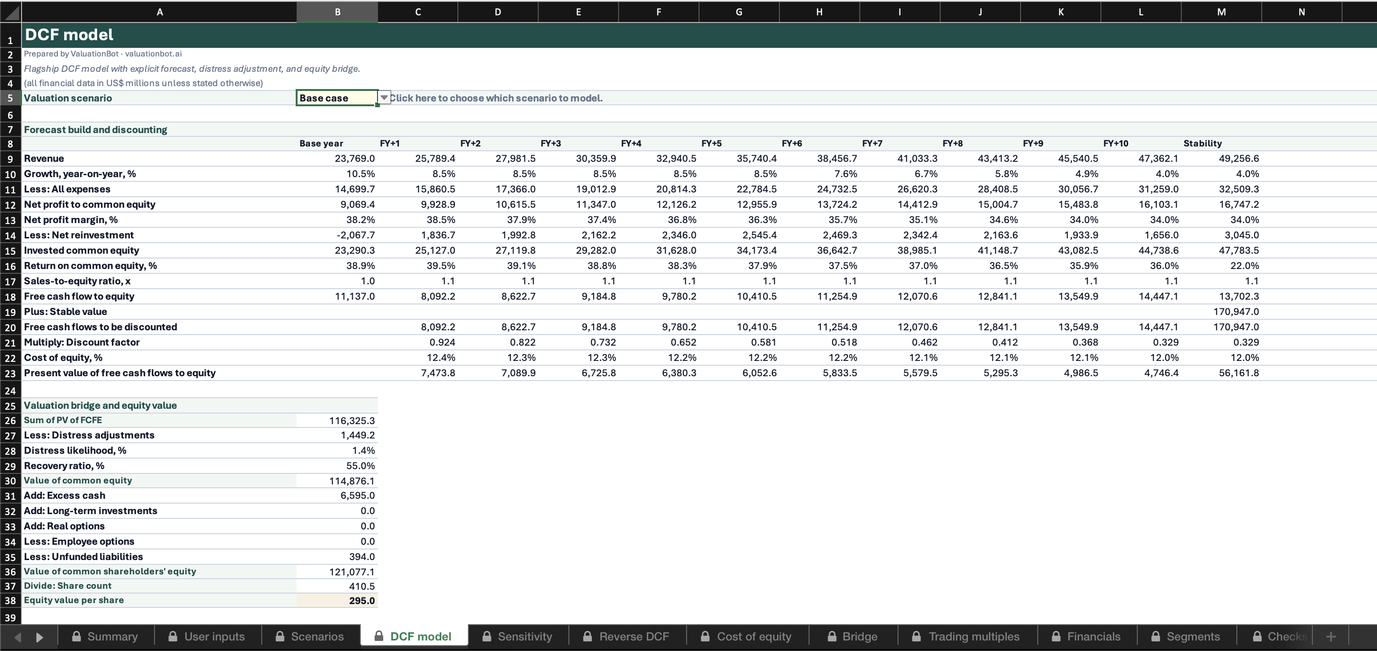1377x651 pixels.
Task: Select Stability present value 56,161.8
Action: click(x=1222, y=373)
